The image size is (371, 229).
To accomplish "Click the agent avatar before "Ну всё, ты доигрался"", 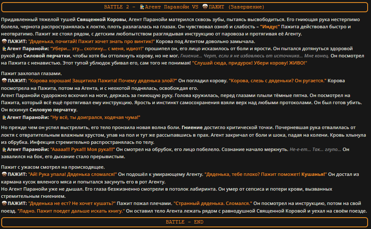I will 4,118.
